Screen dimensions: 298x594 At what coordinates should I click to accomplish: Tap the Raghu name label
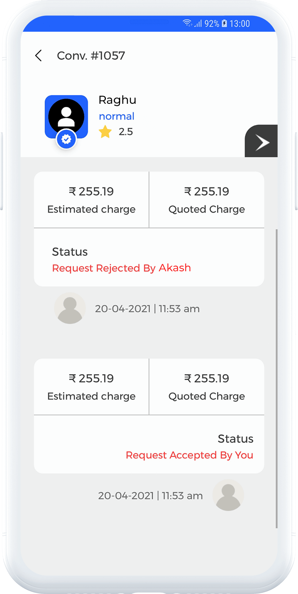click(117, 100)
